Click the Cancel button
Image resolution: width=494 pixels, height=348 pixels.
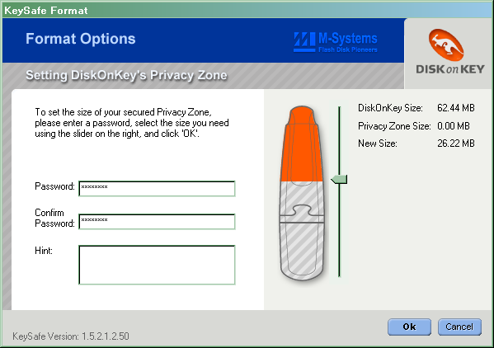(459, 327)
